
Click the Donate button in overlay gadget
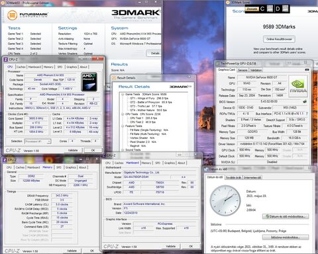[x=252, y=9]
